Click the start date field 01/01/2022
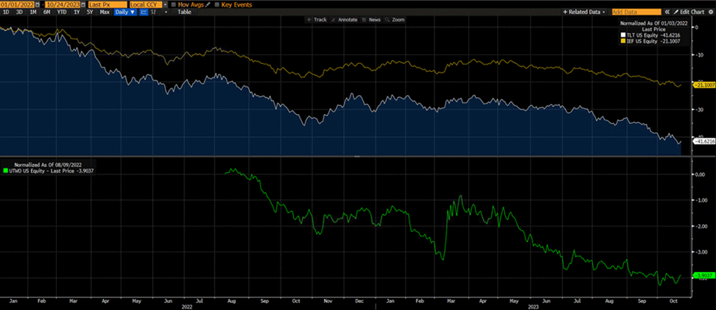 (x=17, y=5)
